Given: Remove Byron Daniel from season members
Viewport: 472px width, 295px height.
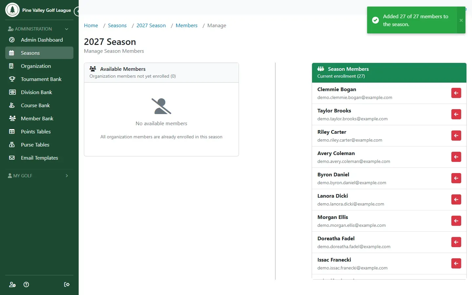Looking at the screenshot, I should (456, 178).
